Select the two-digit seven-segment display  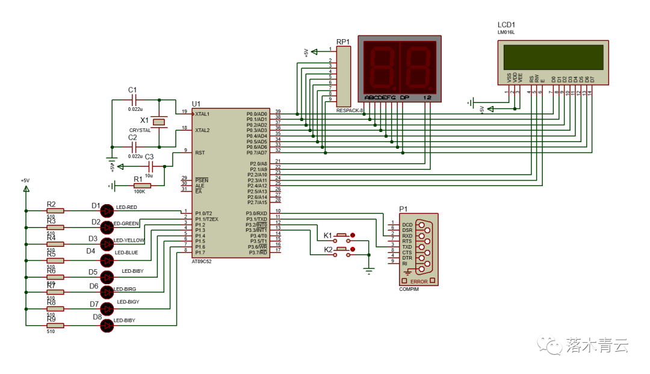[x=400, y=69]
